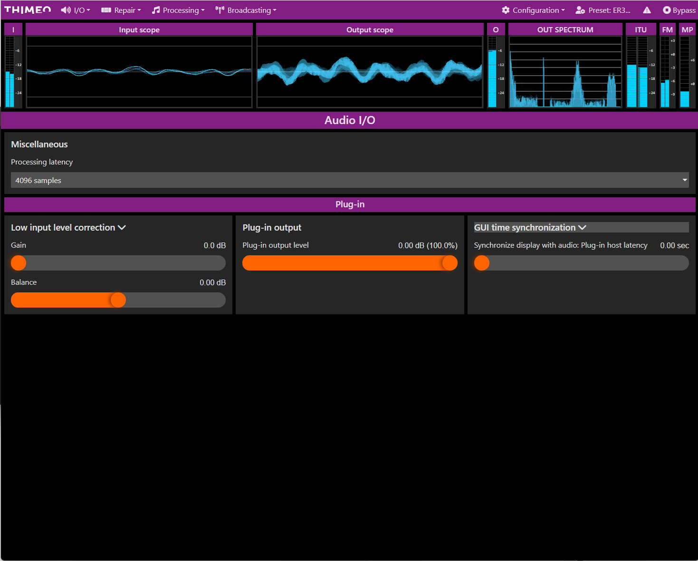Image resolution: width=698 pixels, height=561 pixels.
Task: Open the Processing menu
Action: tap(178, 10)
